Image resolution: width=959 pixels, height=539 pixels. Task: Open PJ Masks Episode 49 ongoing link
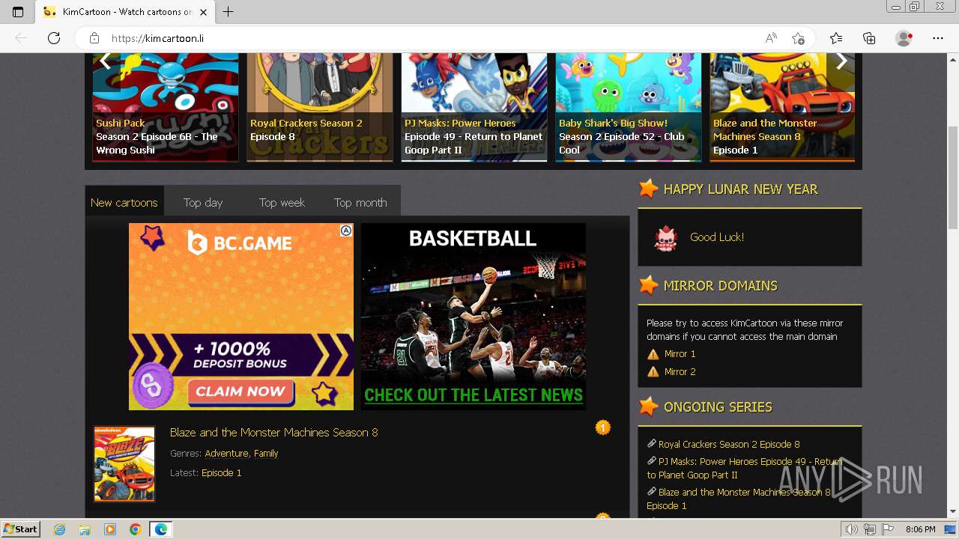[x=744, y=468]
